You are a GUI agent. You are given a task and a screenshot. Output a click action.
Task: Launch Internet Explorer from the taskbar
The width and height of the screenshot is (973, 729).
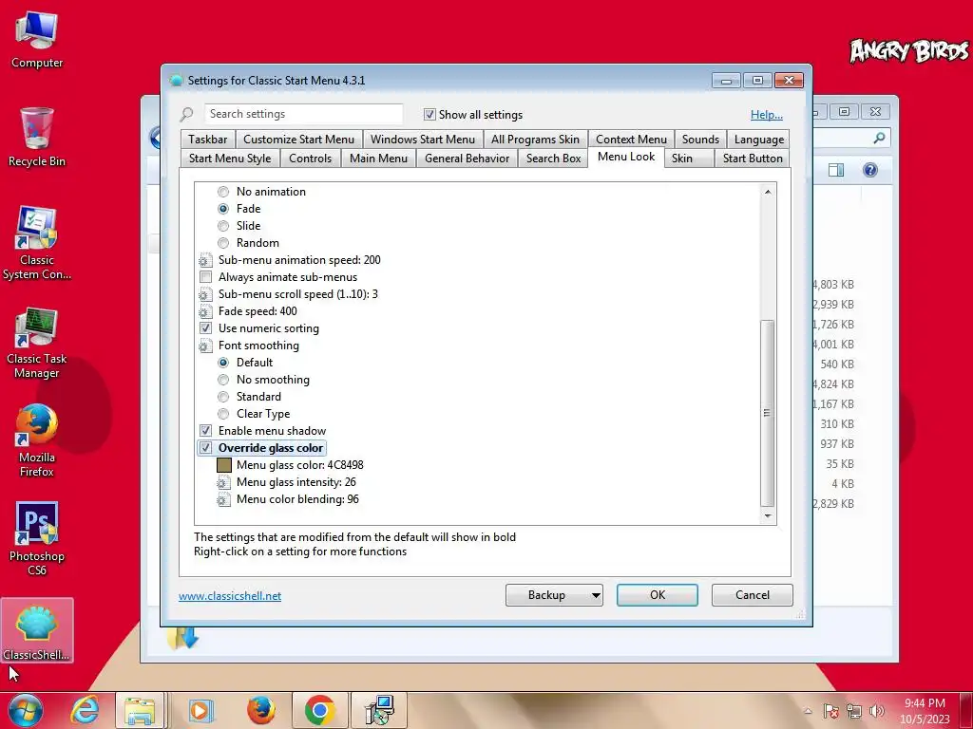click(x=85, y=710)
